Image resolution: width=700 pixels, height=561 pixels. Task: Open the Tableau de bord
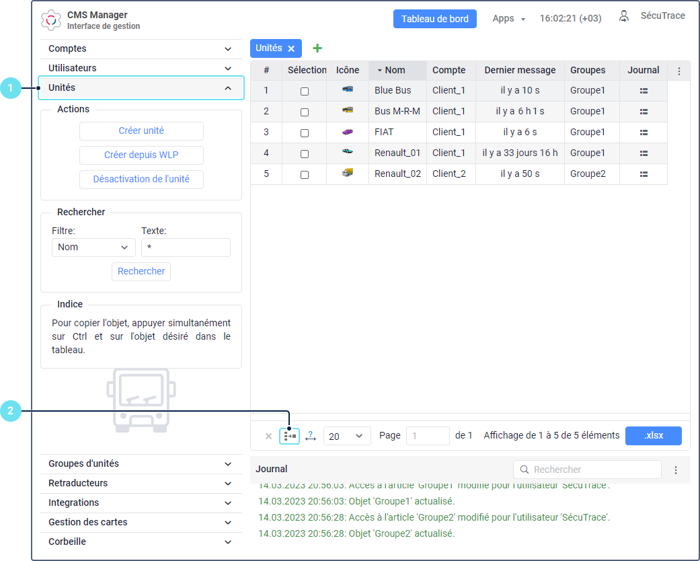(x=434, y=19)
